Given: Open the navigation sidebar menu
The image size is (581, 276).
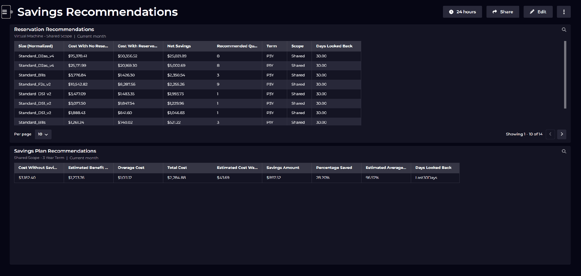Looking at the screenshot, I should 6,12.
